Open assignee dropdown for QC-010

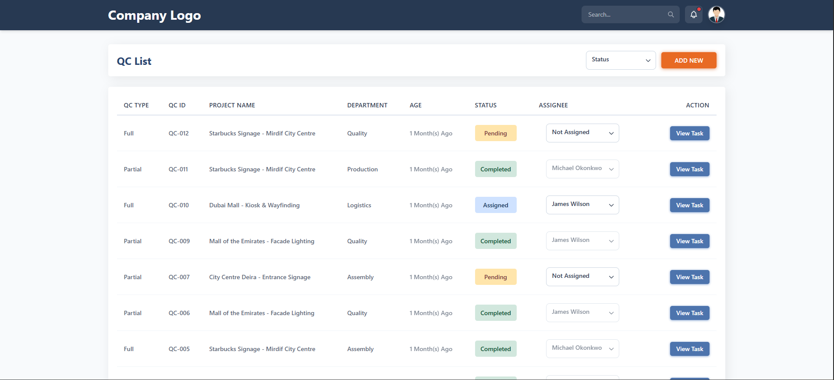pyautogui.click(x=582, y=205)
